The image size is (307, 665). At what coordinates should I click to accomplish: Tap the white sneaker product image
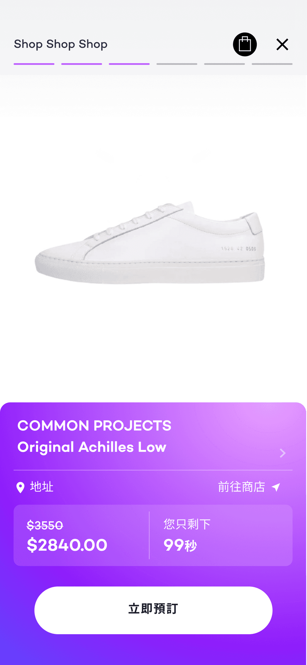pyautogui.click(x=150, y=242)
